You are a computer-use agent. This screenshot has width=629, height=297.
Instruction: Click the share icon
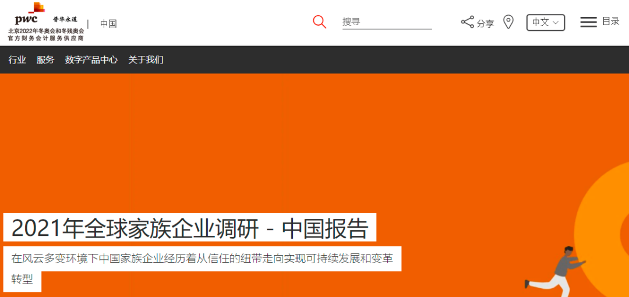(x=467, y=22)
